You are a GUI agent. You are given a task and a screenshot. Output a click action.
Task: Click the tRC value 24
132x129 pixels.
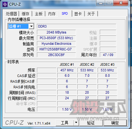(67, 98)
